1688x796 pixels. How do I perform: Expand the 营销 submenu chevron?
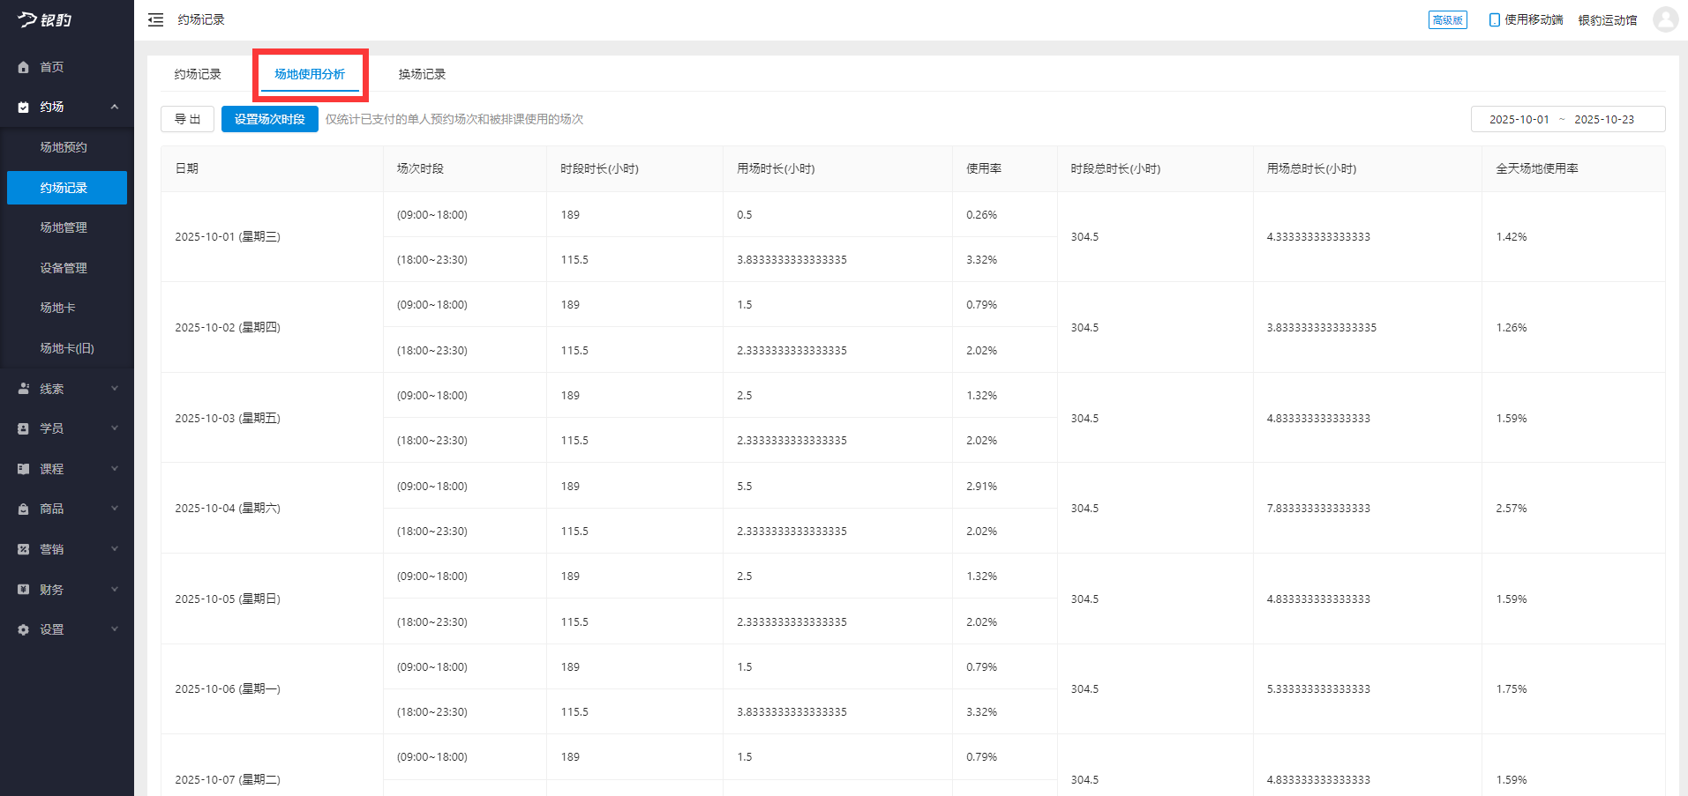115,549
